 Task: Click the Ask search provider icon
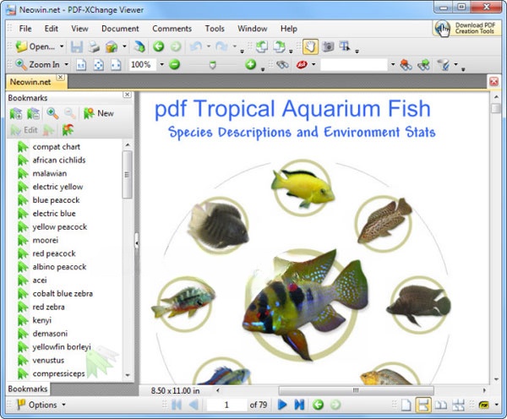302,65
